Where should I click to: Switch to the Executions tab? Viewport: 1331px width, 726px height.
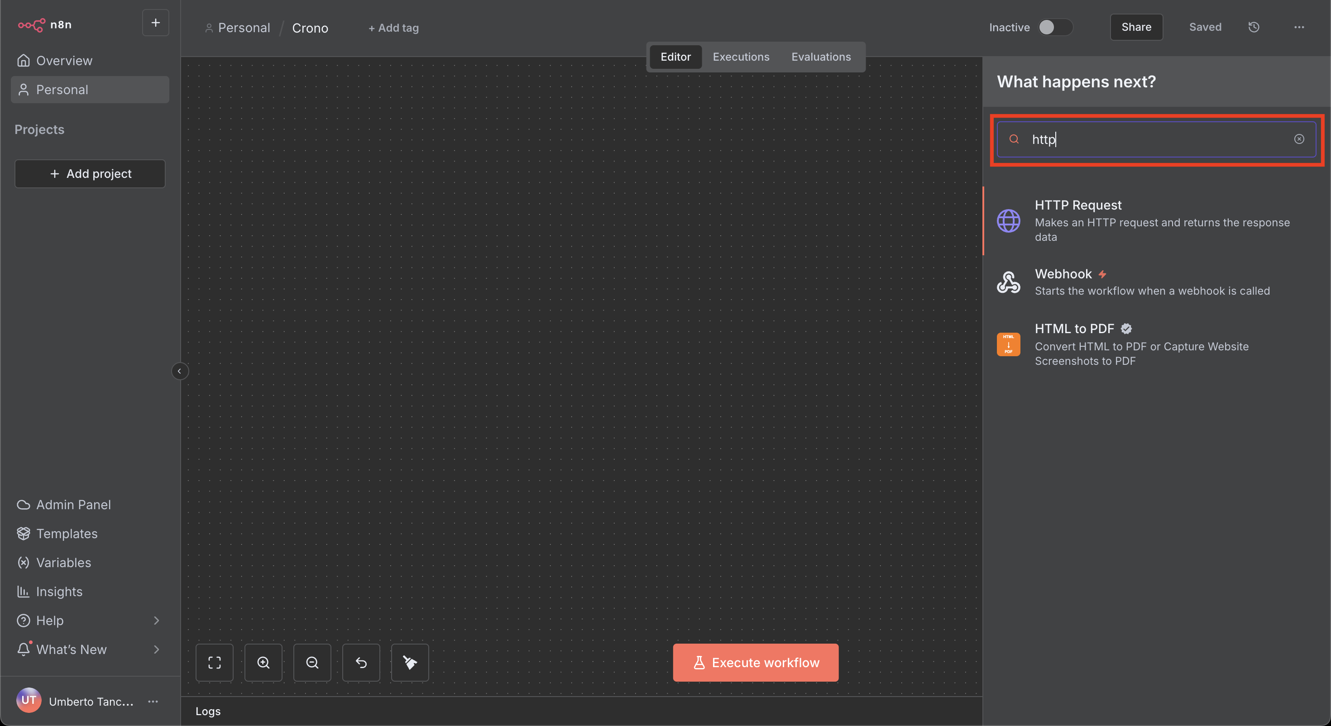[x=740, y=57]
